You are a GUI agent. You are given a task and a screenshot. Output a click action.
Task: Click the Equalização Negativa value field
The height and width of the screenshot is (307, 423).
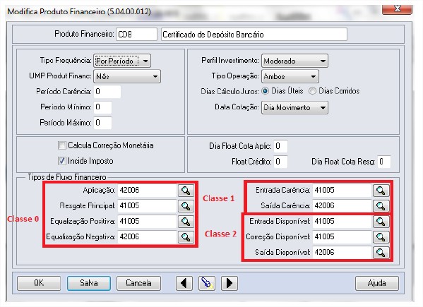pyautogui.click(x=148, y=237)
